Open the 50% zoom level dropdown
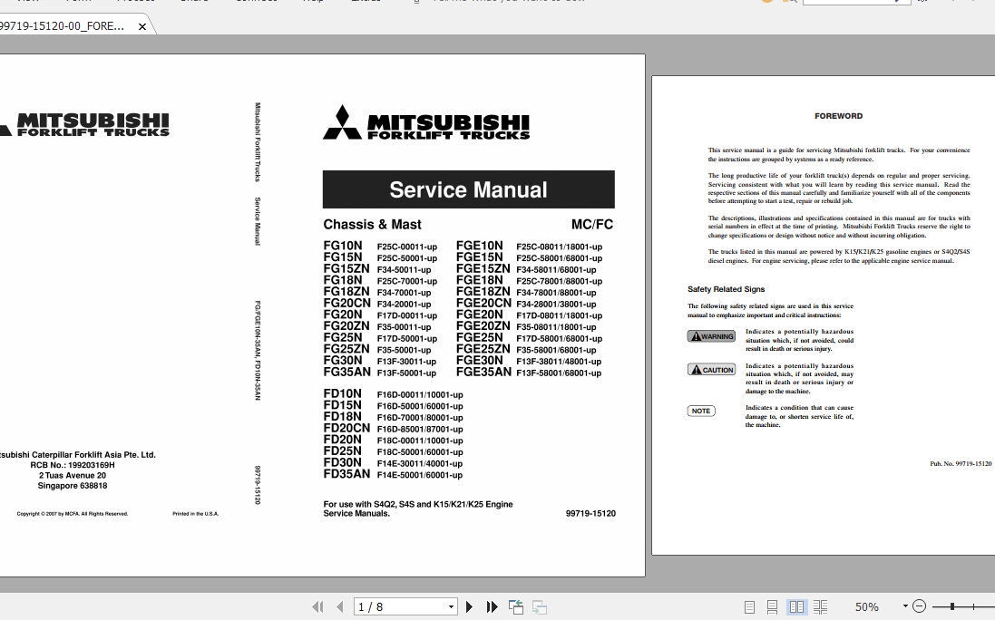This screenshot has height=620, width=995. click(904, 606)
